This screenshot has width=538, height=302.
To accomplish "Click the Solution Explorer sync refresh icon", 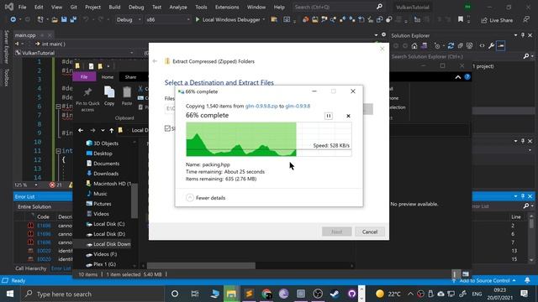I will pos(451,46).
